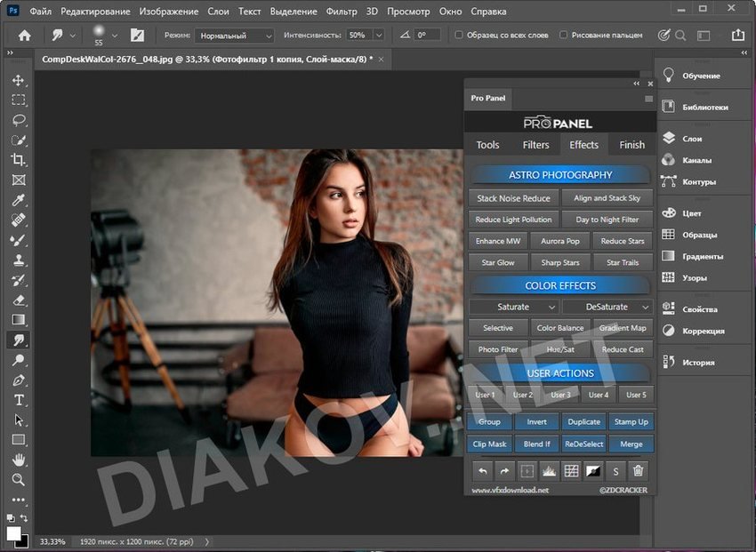
Task: Toggle pressure for size icon
Action: (664, 36)
